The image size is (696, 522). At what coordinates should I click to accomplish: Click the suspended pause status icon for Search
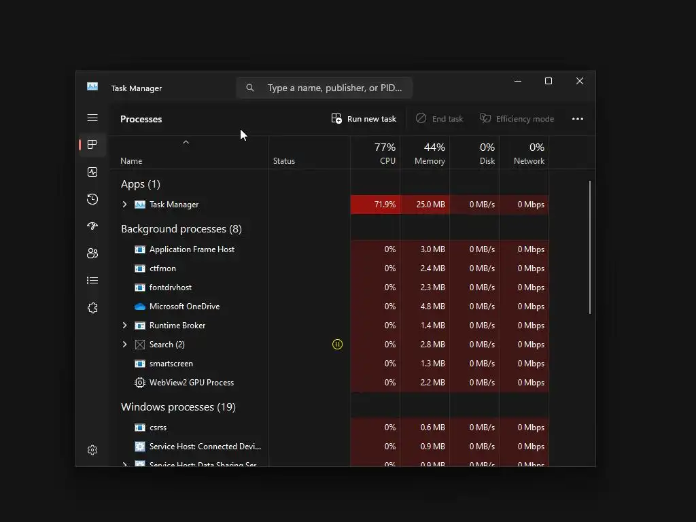point(337,345)
